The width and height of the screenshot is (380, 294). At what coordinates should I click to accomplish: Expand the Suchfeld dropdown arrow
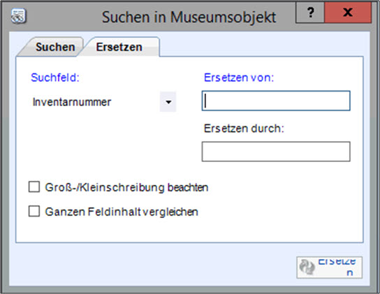click(x=168, y=102)
